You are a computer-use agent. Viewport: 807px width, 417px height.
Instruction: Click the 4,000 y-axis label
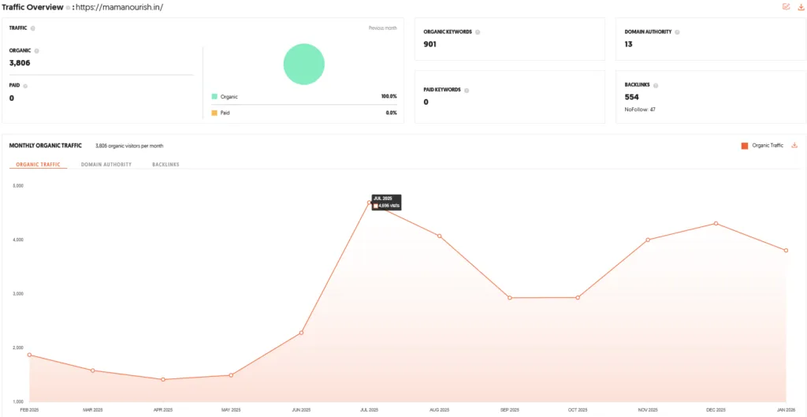tap(18, 240)
